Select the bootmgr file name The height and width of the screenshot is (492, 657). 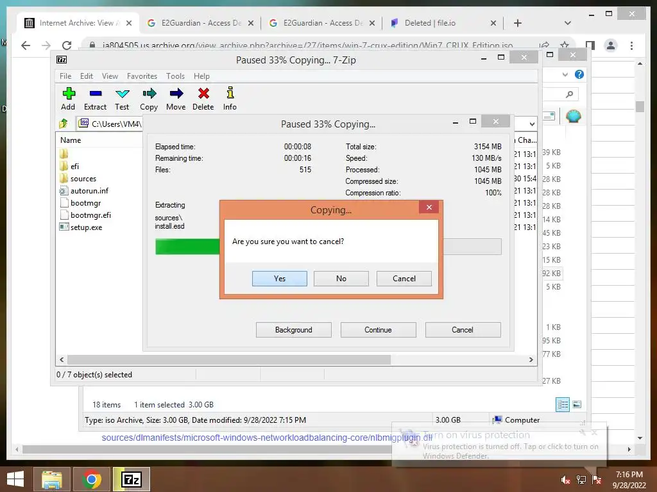tap(85, 203)
